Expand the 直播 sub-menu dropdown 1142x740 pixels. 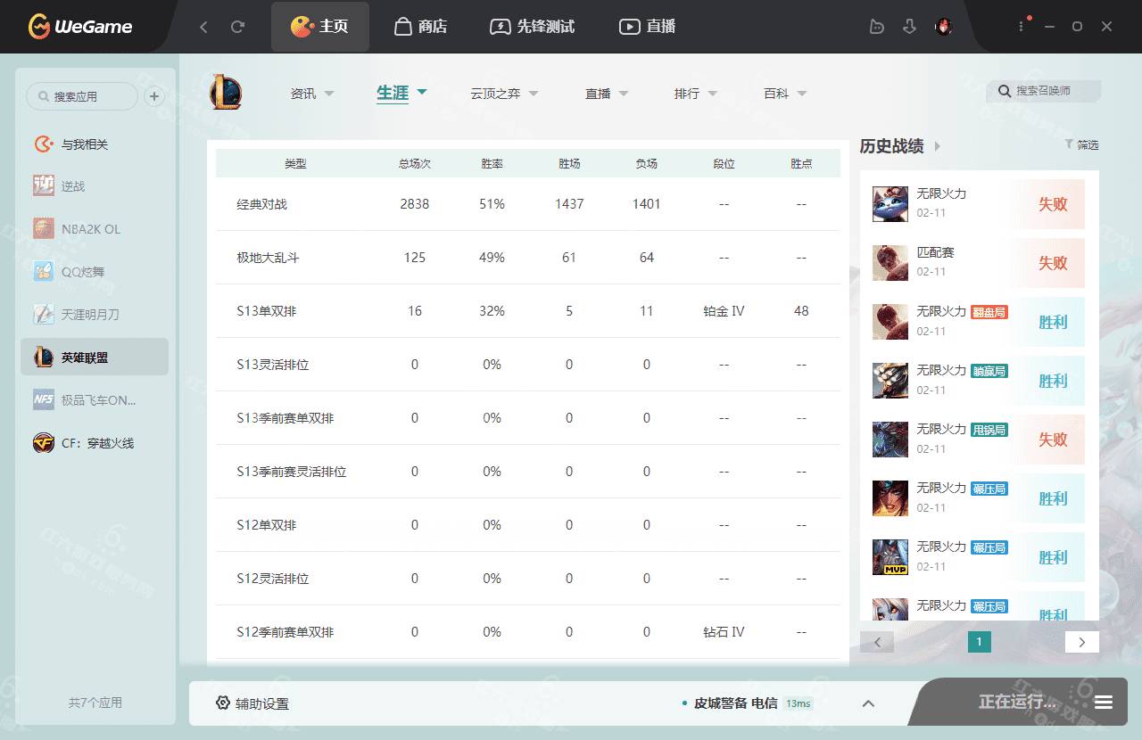tap(607, 94)
